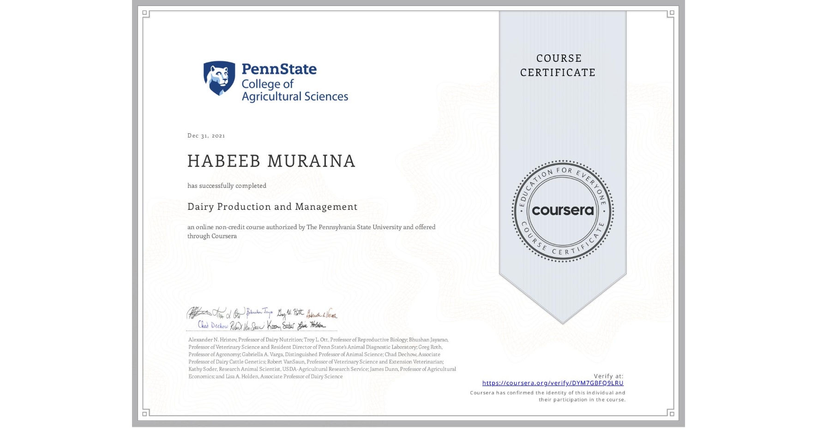Select the instructor credits paragraph
818x428 pixels.
point(322,358)
